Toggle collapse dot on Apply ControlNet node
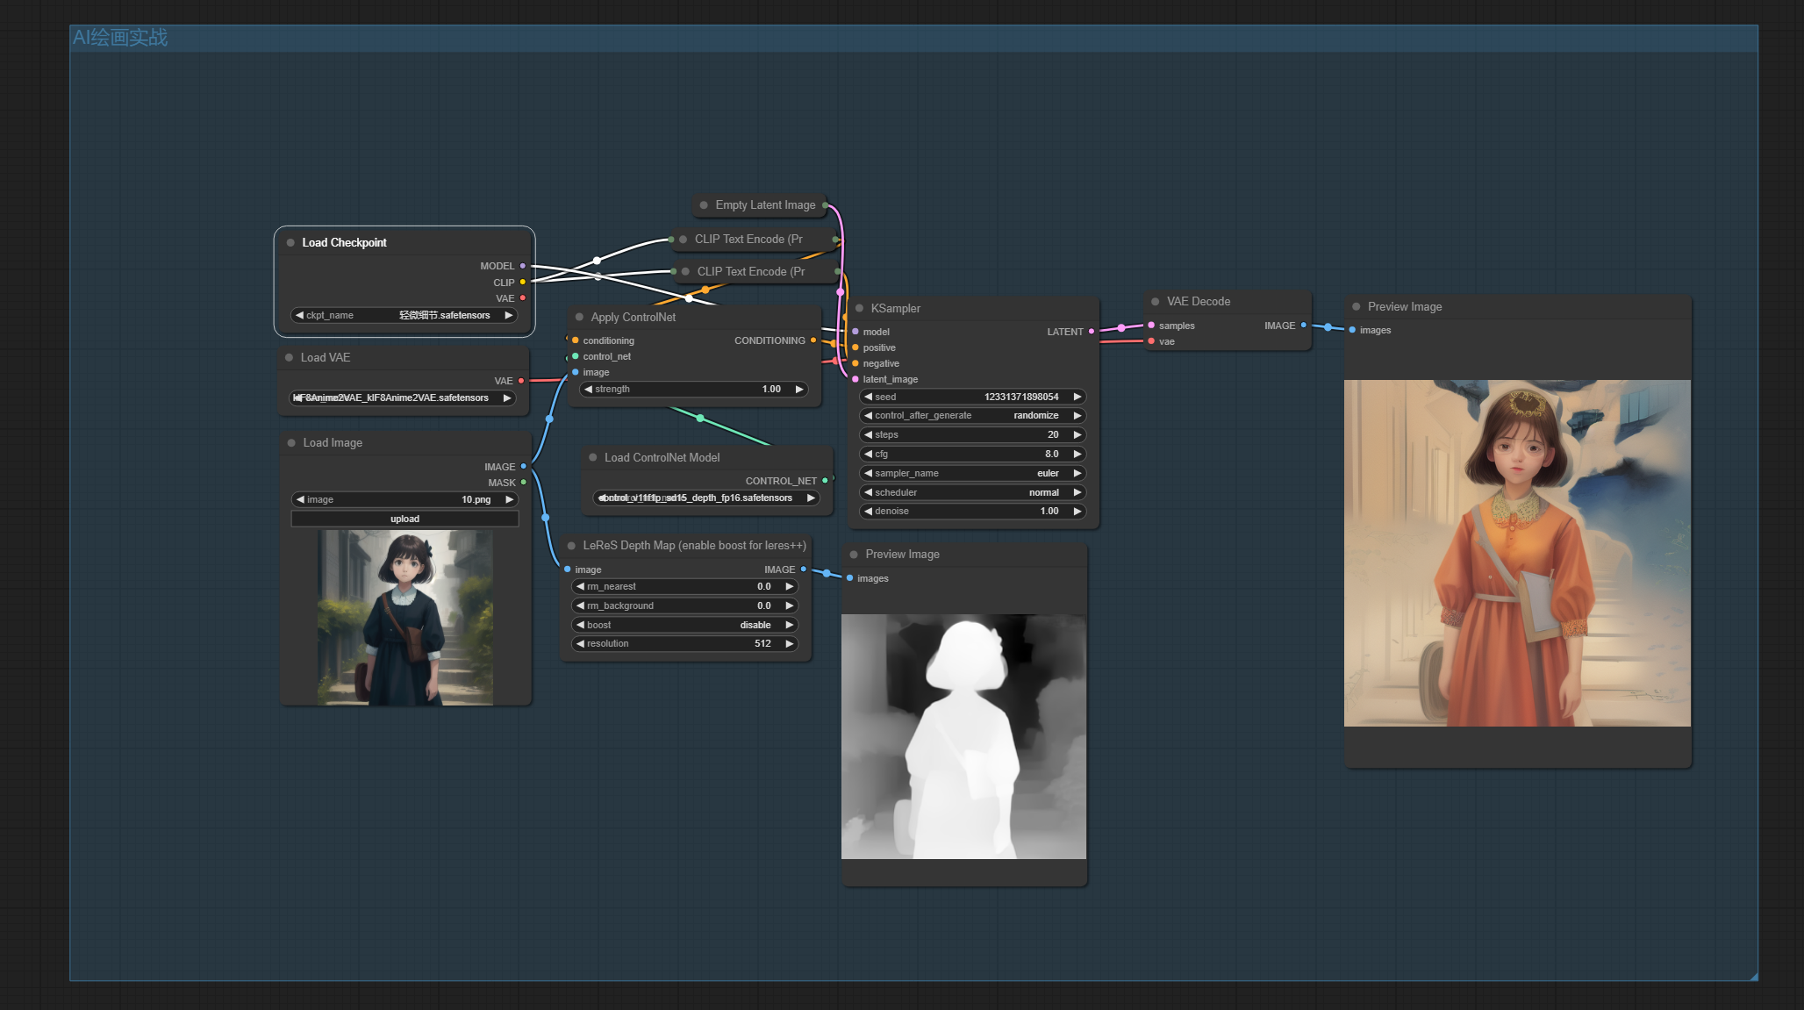This screenshot has width=1804, height=1010. point(579,318)
